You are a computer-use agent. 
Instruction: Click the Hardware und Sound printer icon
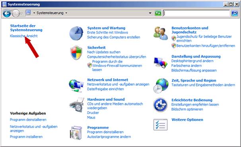[x=77, y=105]
